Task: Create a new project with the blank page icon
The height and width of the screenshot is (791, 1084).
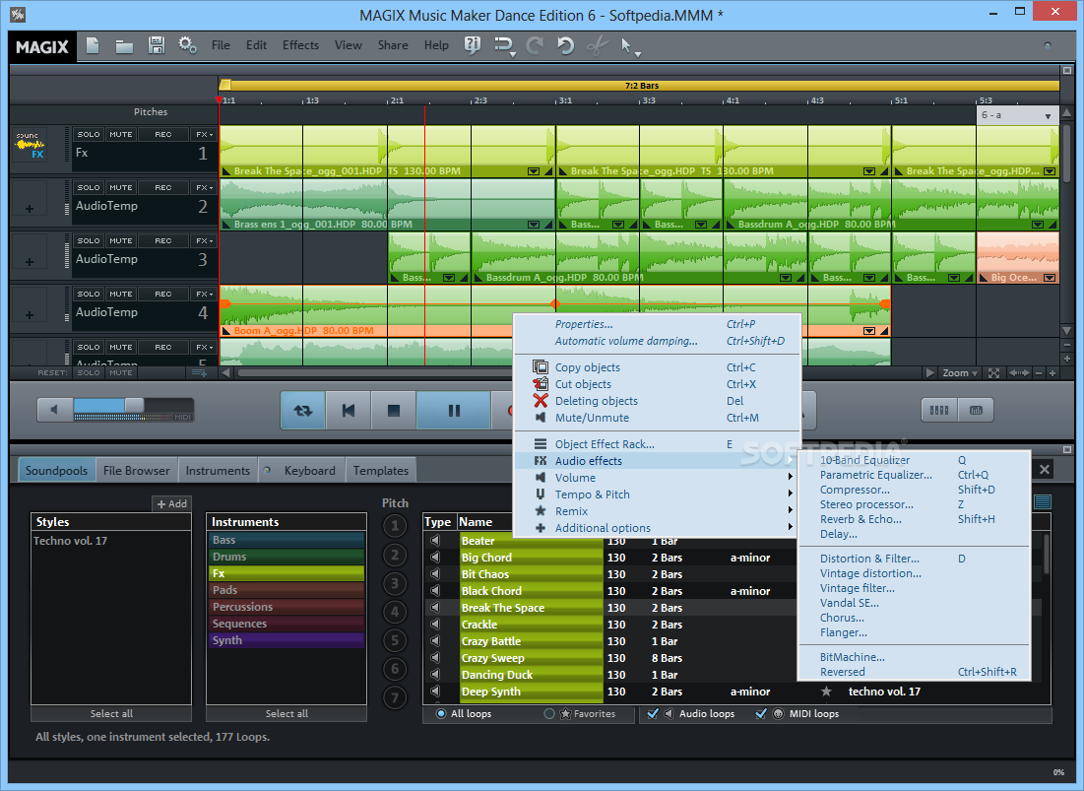Action: 93,45
